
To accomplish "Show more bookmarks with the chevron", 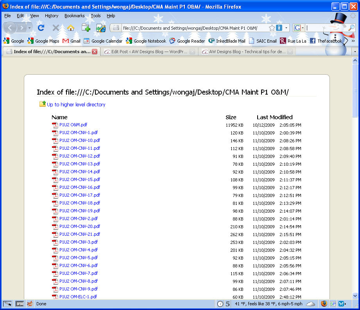I will point(353,41).
